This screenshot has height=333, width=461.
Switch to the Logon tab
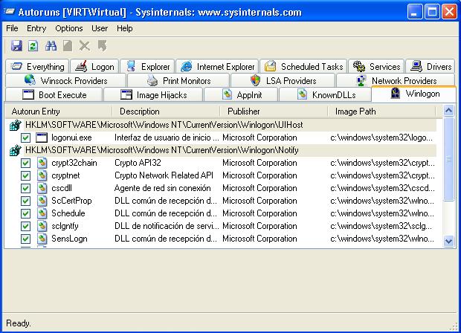click(94, 66)
